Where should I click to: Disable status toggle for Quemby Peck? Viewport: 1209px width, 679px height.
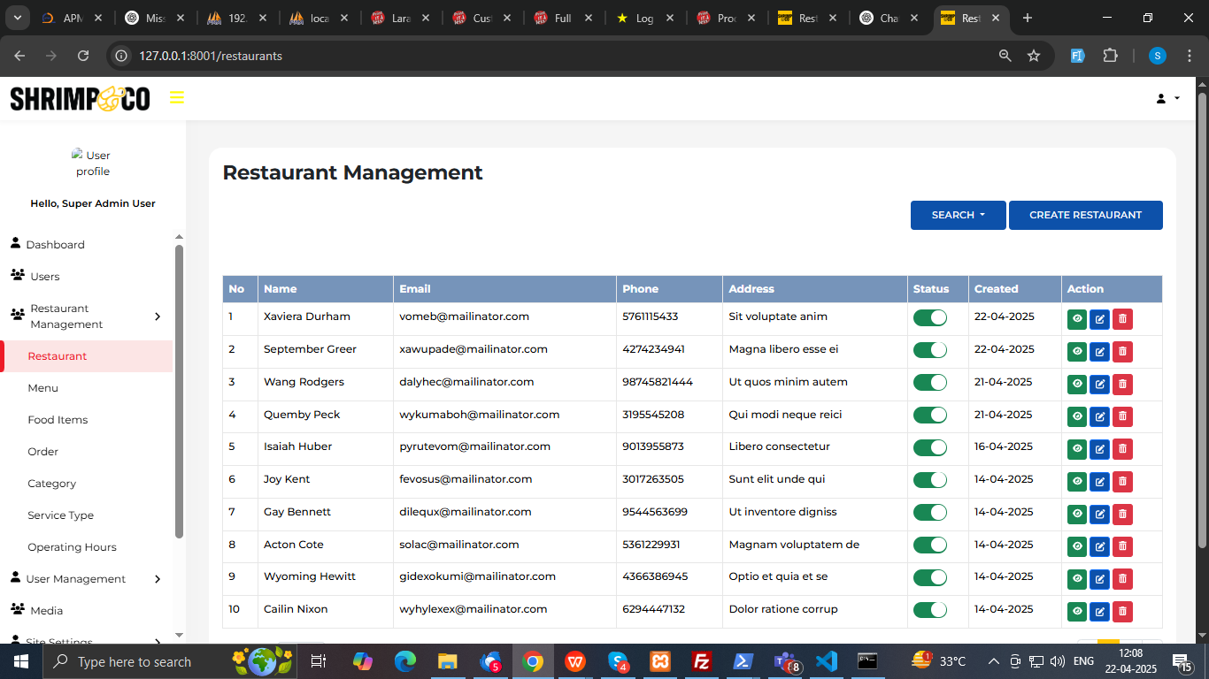click(929, 415)
